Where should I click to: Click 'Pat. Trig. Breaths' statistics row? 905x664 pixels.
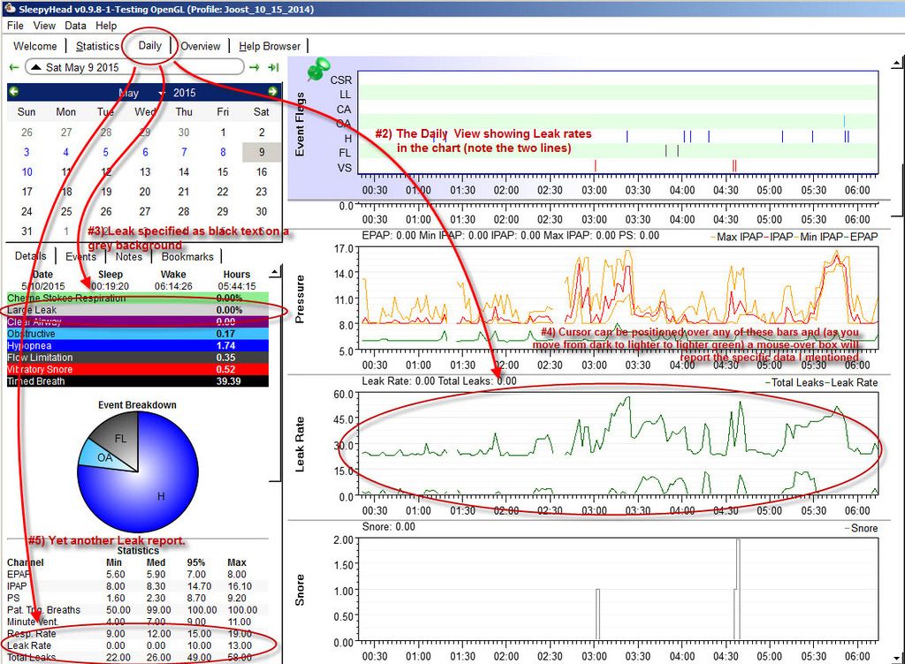tap(137, 610)
